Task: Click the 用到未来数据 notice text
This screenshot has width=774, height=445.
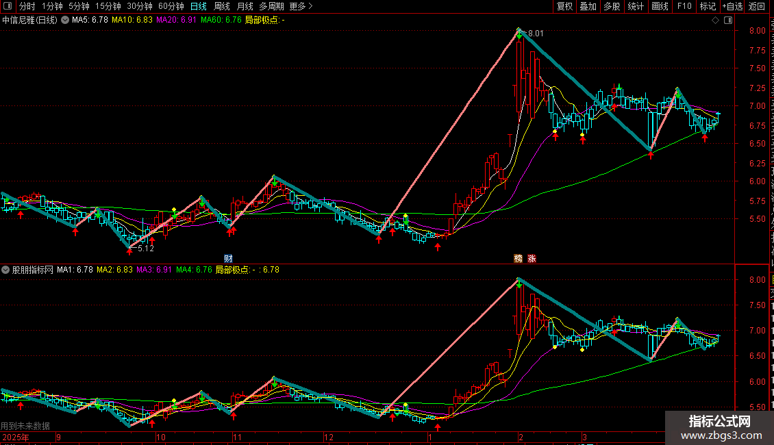Action: tap(25, 426)
